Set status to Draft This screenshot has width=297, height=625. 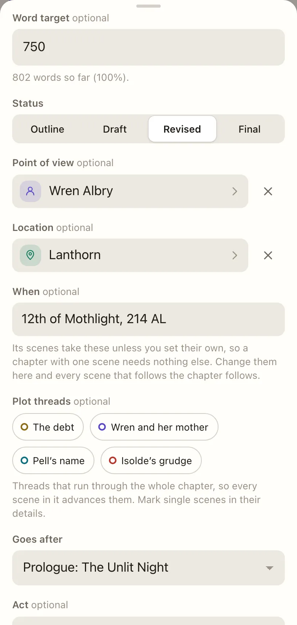click(115, 129)
